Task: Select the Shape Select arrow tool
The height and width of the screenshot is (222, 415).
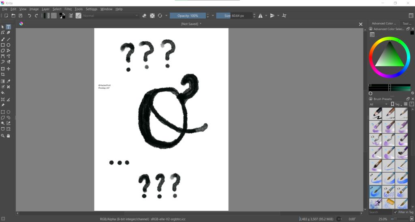Action: (x=3, y=27)
